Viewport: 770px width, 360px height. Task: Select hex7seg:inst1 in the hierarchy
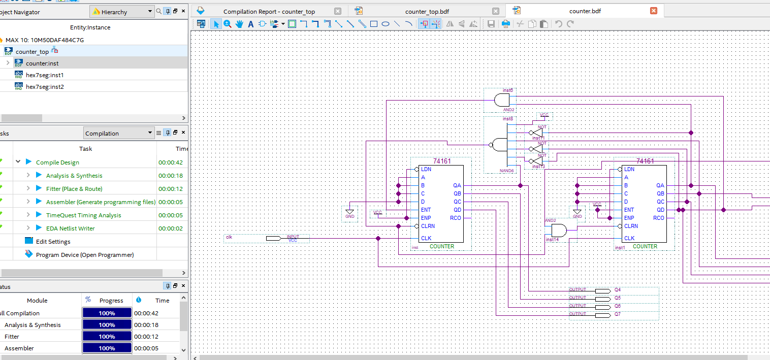point(45,75)
